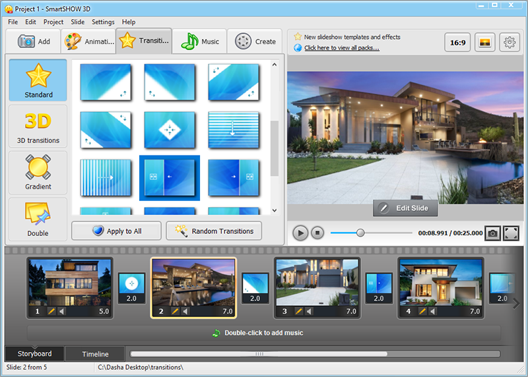This screenshot has height=377, width=528.
Task: Open the 'Click here to view all packs' link
Action: point(342,47)
